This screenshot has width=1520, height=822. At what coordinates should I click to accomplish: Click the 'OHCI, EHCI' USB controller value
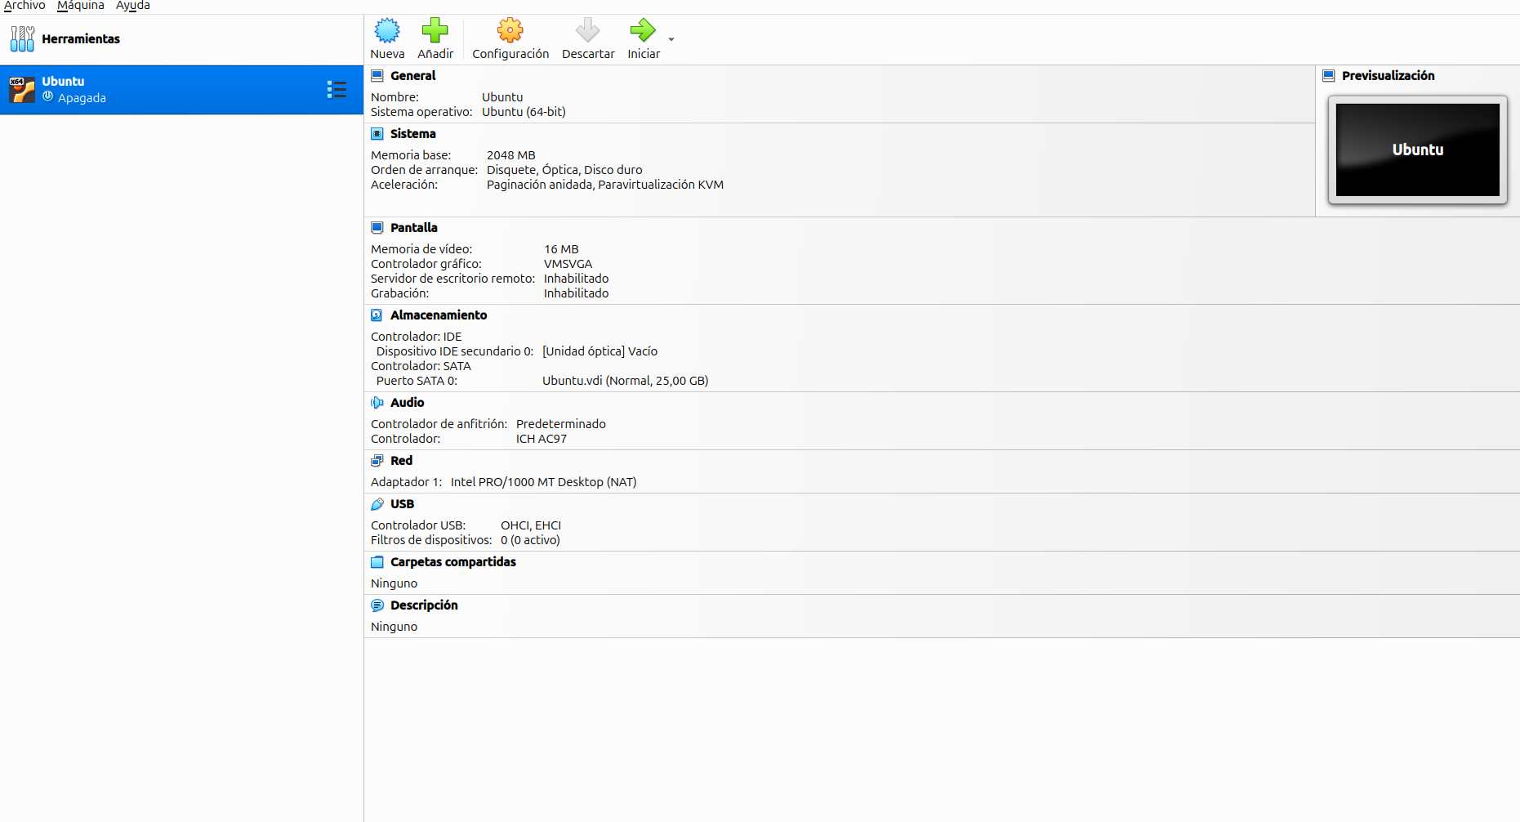pos(531,525)
